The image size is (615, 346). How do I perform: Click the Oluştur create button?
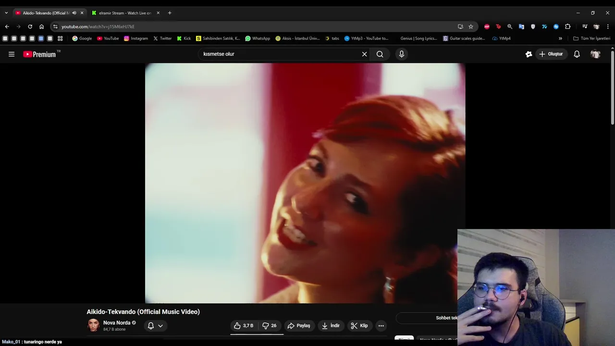pyautogui.click(x=551, y=54)
